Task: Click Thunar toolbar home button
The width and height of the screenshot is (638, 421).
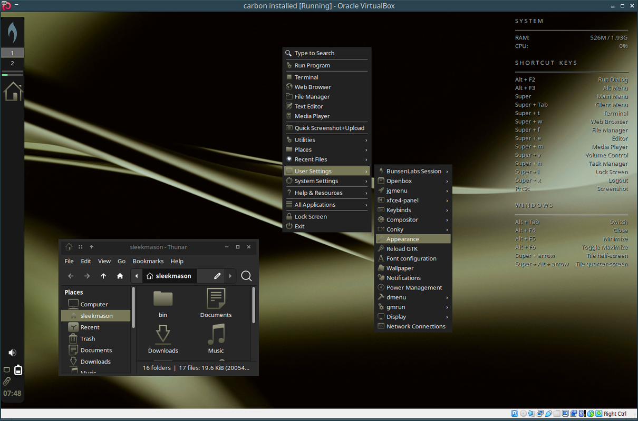Action: (120, 276)
